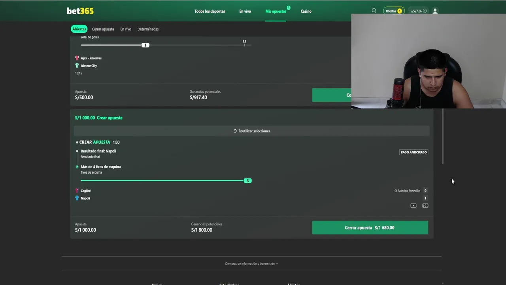
Task: Click the S/917.40 potential winnings value
Action: (198, 97)
